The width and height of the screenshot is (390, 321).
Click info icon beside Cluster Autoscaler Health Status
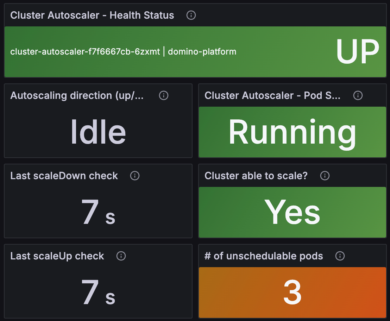point(191,15)
